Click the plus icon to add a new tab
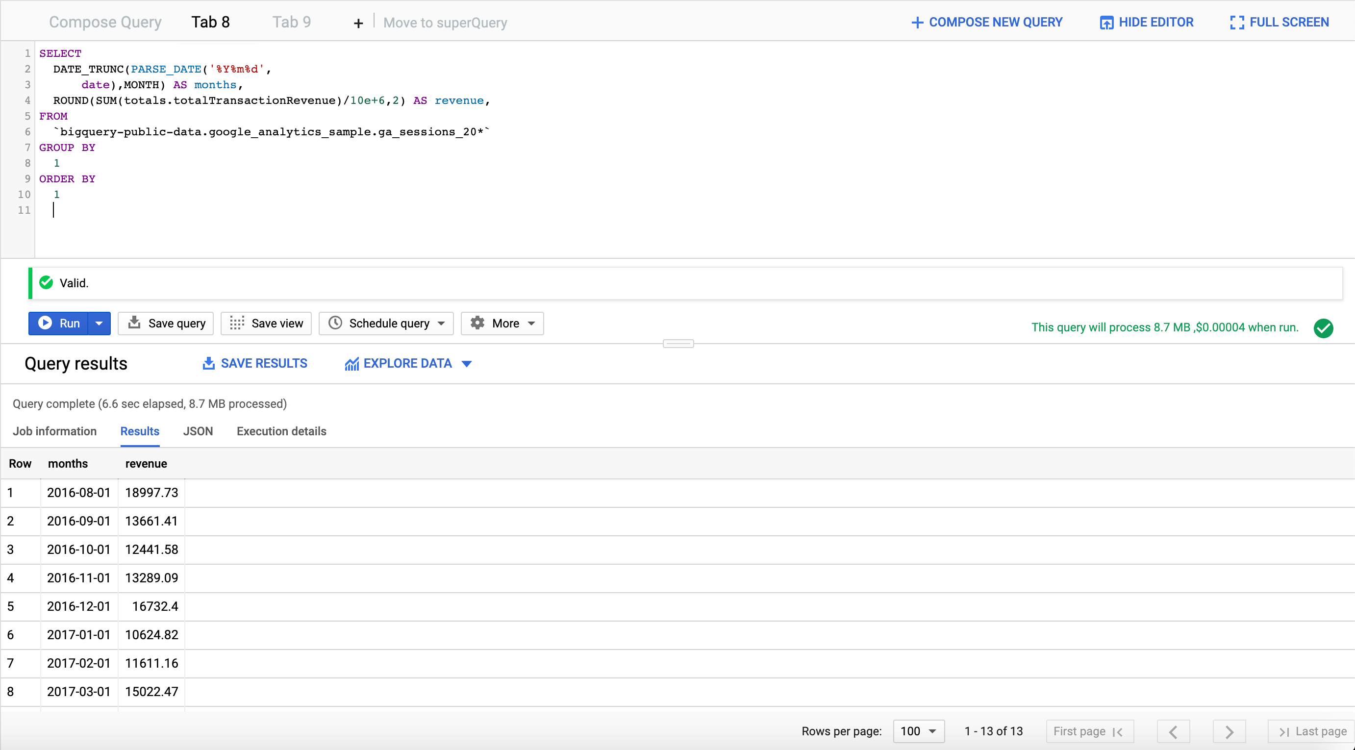Image resolution: width=1355 pixels, height=750 pixels. click(358, 23)
